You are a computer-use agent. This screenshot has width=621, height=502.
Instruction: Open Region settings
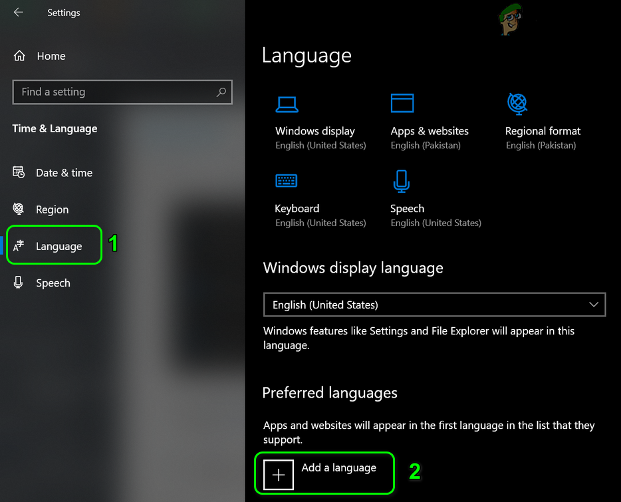(53, 209)
